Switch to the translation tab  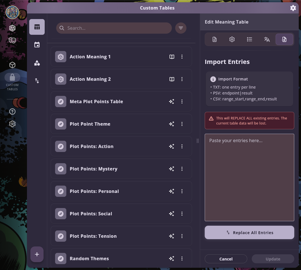[x=267, y=40]
